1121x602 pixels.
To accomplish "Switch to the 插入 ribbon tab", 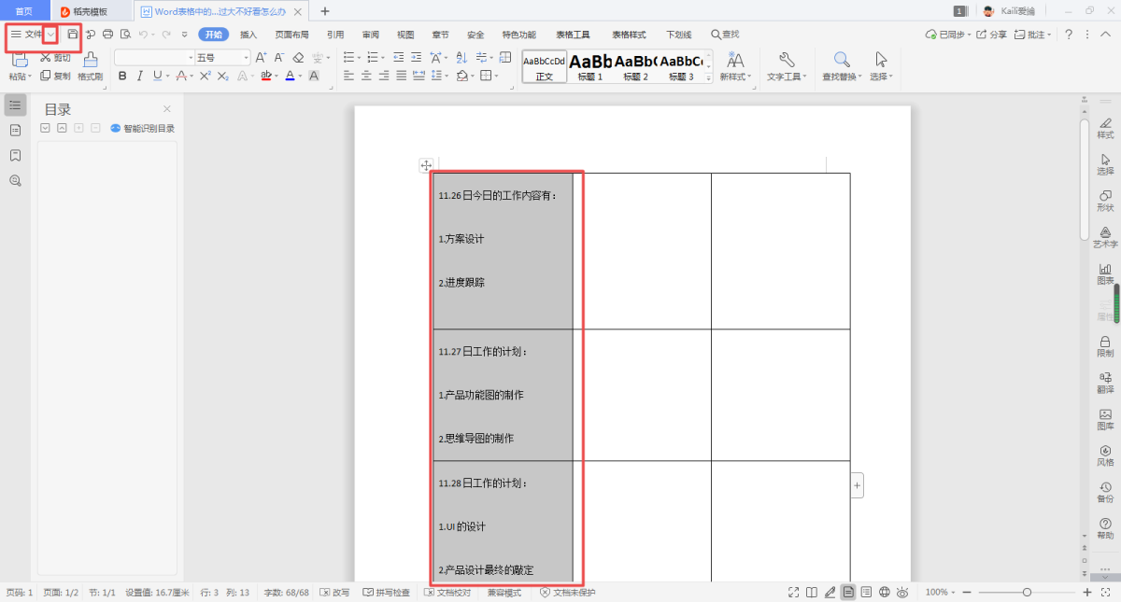I will tap(248, 35).
